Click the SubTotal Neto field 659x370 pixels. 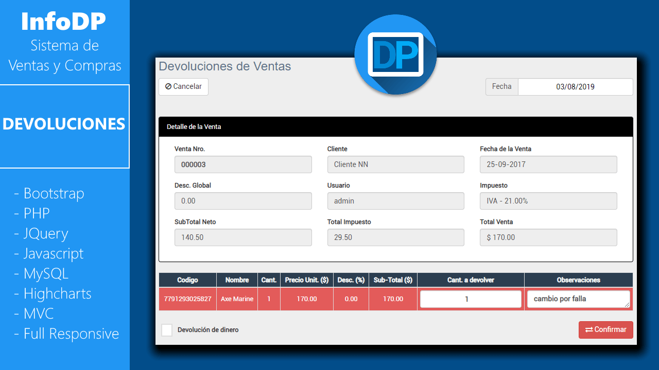point(243,237)
